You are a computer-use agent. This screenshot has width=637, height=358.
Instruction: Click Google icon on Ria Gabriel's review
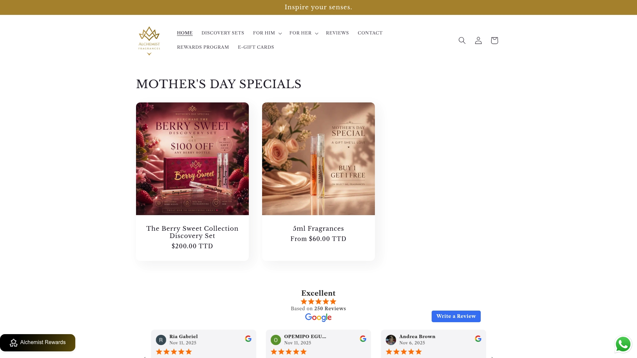(x=248, y=338)
